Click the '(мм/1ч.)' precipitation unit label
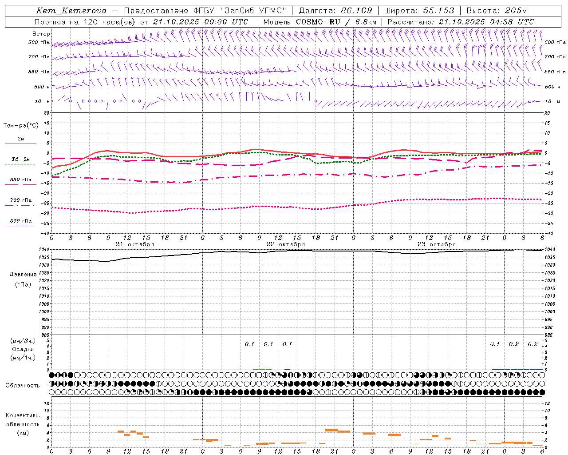 (x=23, y=358)
